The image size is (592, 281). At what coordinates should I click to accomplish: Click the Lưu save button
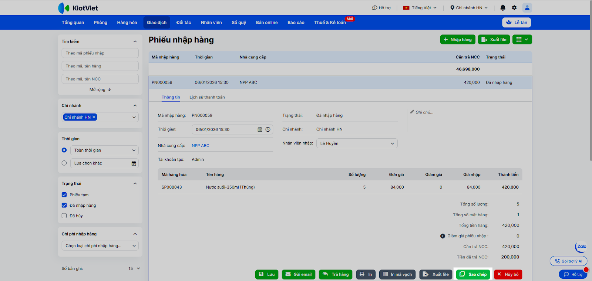pos(267,274)
